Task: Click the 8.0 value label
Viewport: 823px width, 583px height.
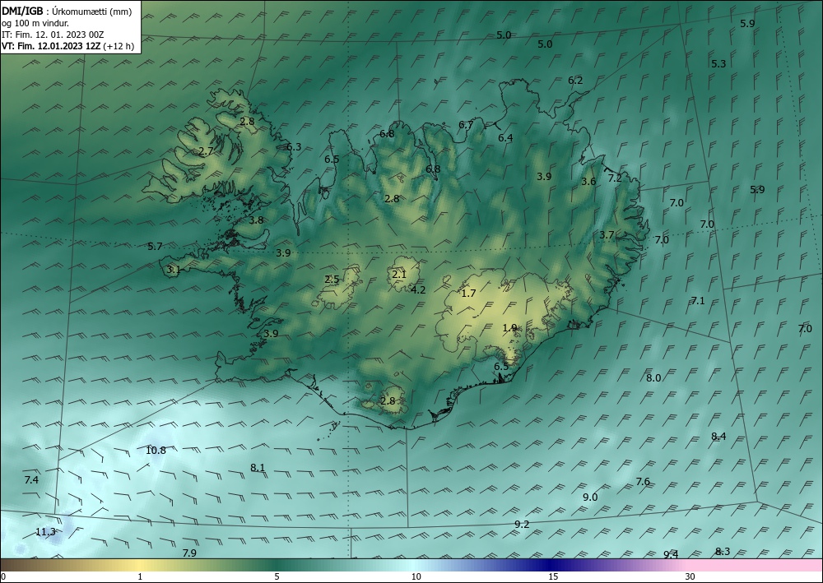Action: (653, 378)
